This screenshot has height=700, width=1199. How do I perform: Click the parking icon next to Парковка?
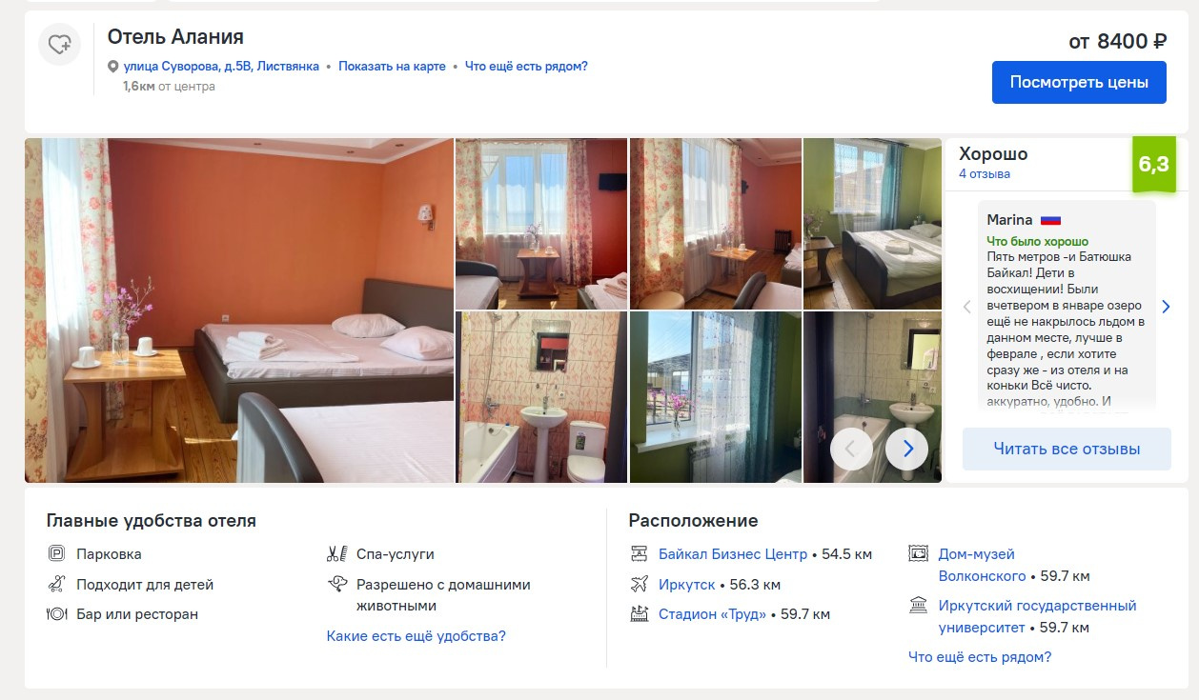(x=56, y=553)
